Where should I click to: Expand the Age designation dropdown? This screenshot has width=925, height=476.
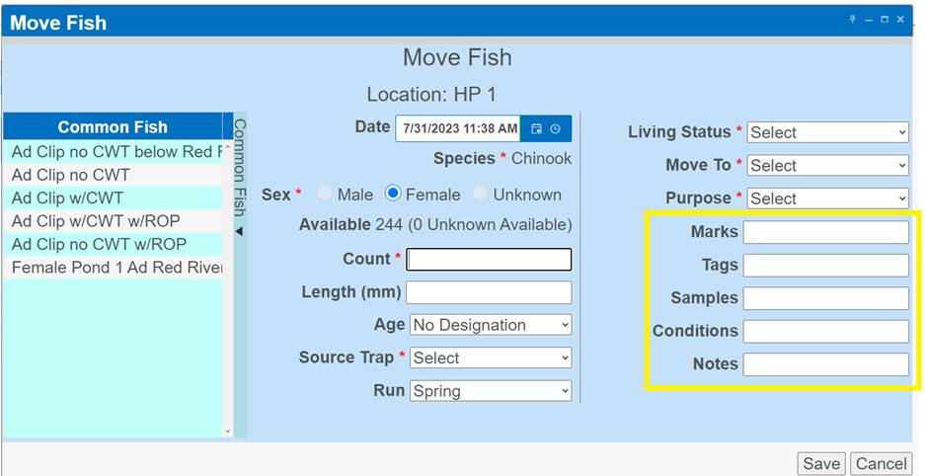491,325
